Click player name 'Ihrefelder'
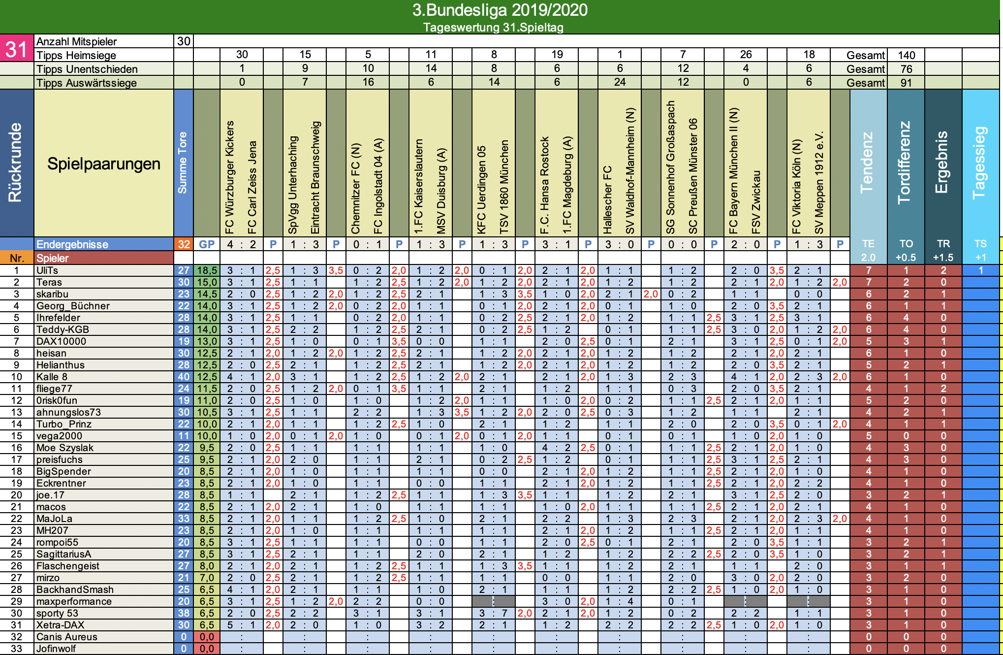Screen dimensions: 1003x655 (x=58, y=318)
